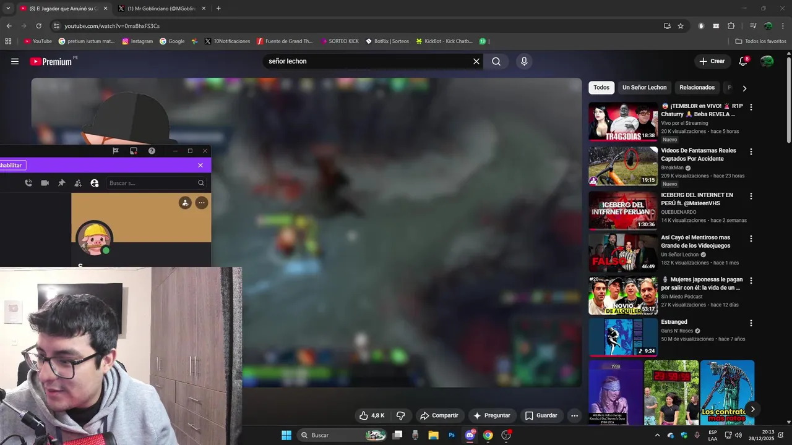Open Photoshop from the taskbar
This screenshot has height=445, width=792.
(x=452, y=435)
